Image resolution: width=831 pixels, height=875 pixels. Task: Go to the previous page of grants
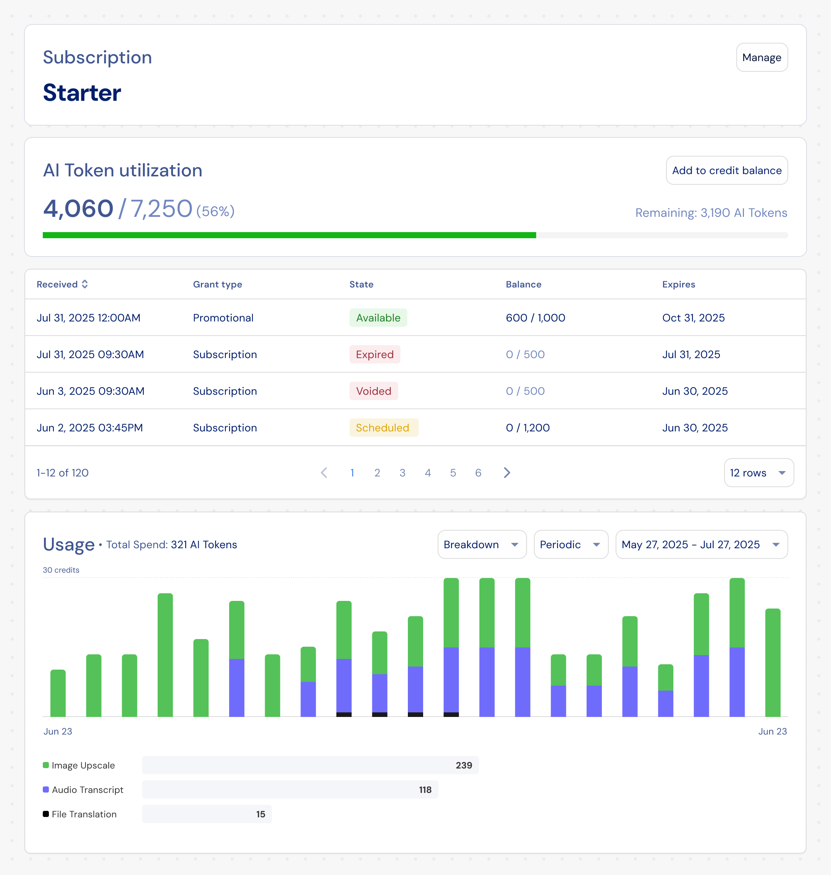pyautogui.click(x=324, y=473)
